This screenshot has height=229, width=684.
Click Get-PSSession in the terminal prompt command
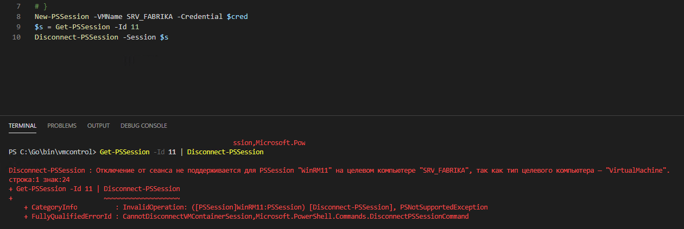click(124, 152)
